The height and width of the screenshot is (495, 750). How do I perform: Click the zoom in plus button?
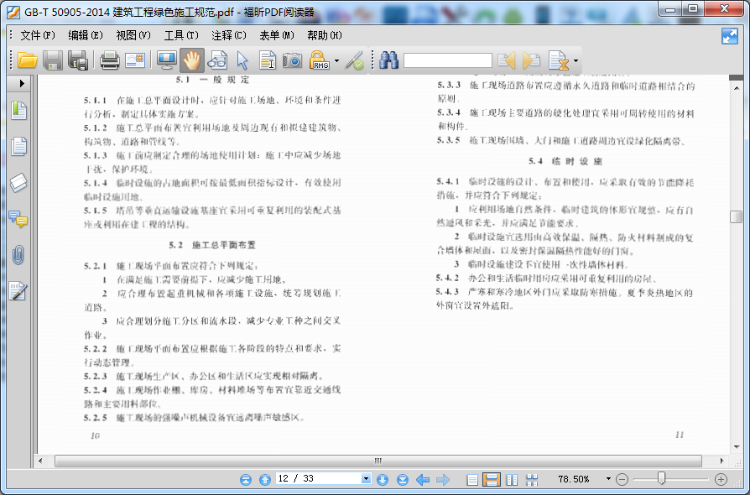(x=721, y=479)
